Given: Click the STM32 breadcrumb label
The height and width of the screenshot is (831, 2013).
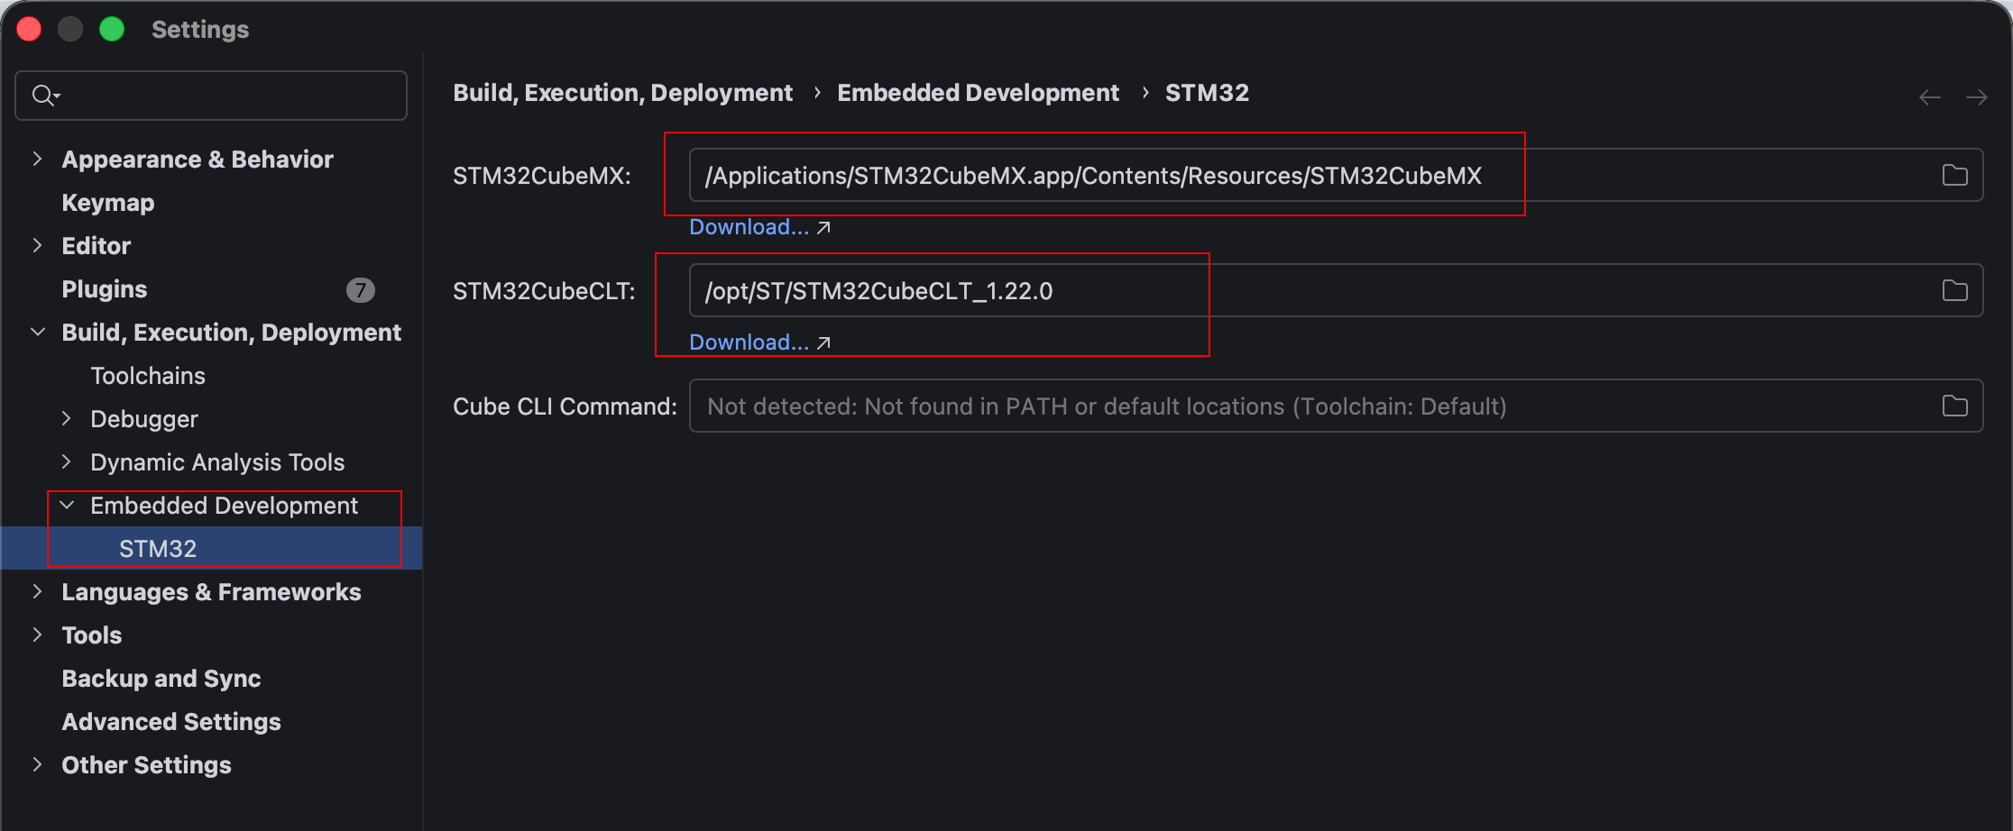Looking at the screenshot, I should (x=1207, y=93).
